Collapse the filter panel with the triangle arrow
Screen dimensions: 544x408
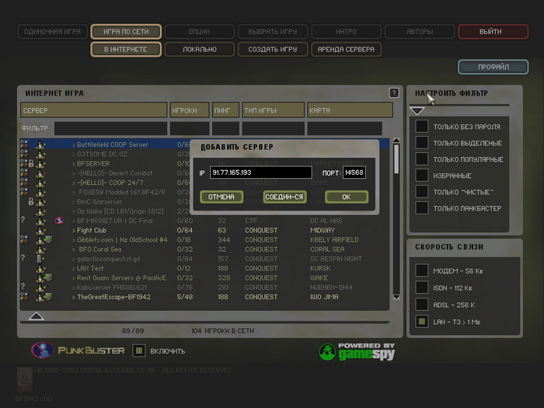417,110
